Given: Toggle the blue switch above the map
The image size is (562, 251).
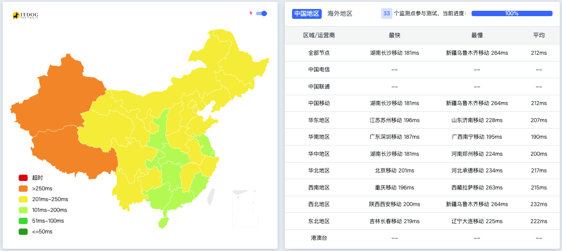Looking at the screenshot, I should coord(261,13).
